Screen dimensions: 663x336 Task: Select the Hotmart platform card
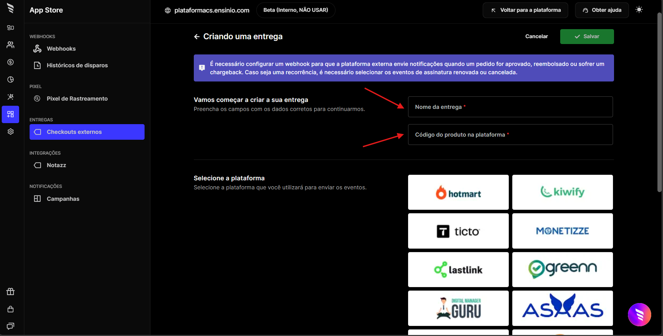click(458, 192)
